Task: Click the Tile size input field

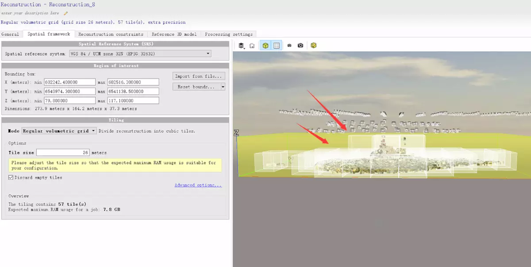Action: (63, 153)
